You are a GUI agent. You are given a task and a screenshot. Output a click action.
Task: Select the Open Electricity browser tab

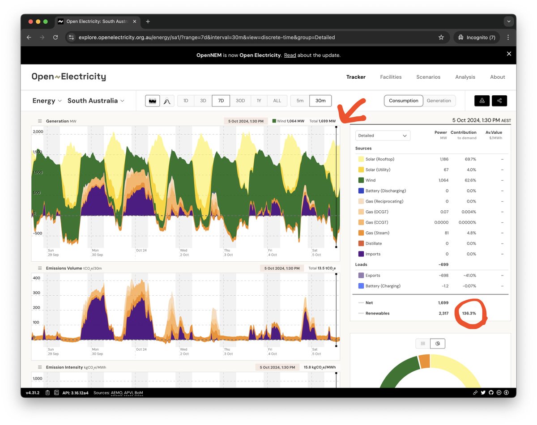pyautogui.click(x=98, y=21)
